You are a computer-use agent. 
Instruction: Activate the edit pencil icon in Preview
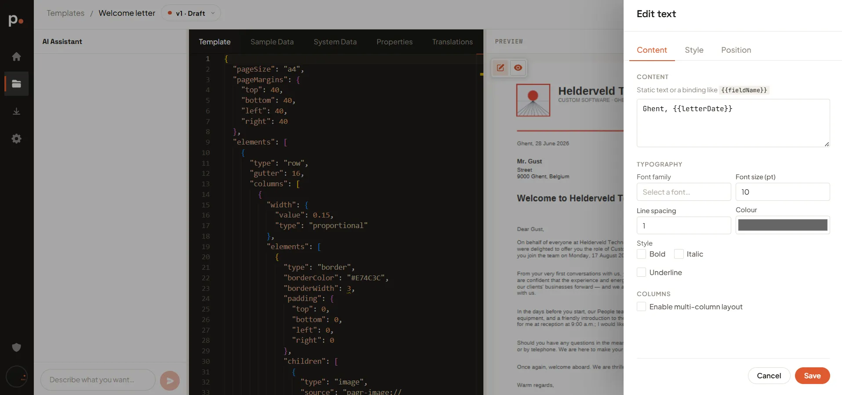(501, 68)
